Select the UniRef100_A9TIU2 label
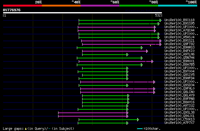Screen dimensions: 200x131 pyautogui.click(x=179, y=106)
